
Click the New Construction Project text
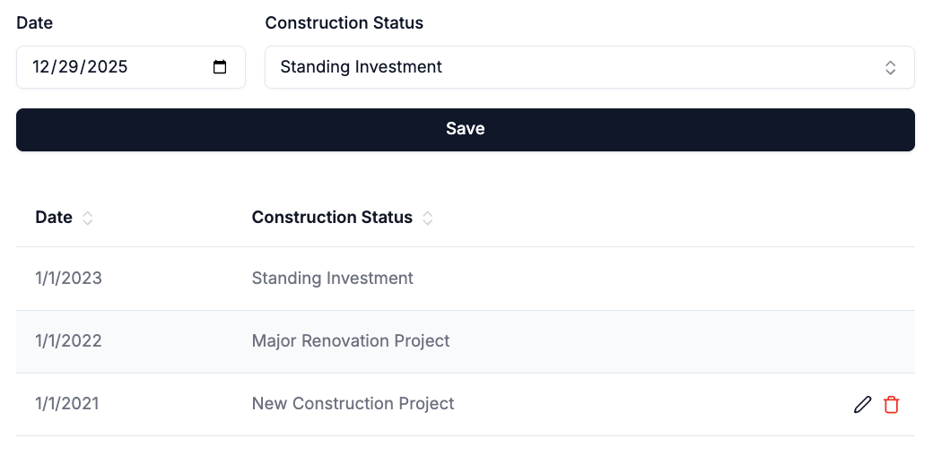[x=353, y=404]
